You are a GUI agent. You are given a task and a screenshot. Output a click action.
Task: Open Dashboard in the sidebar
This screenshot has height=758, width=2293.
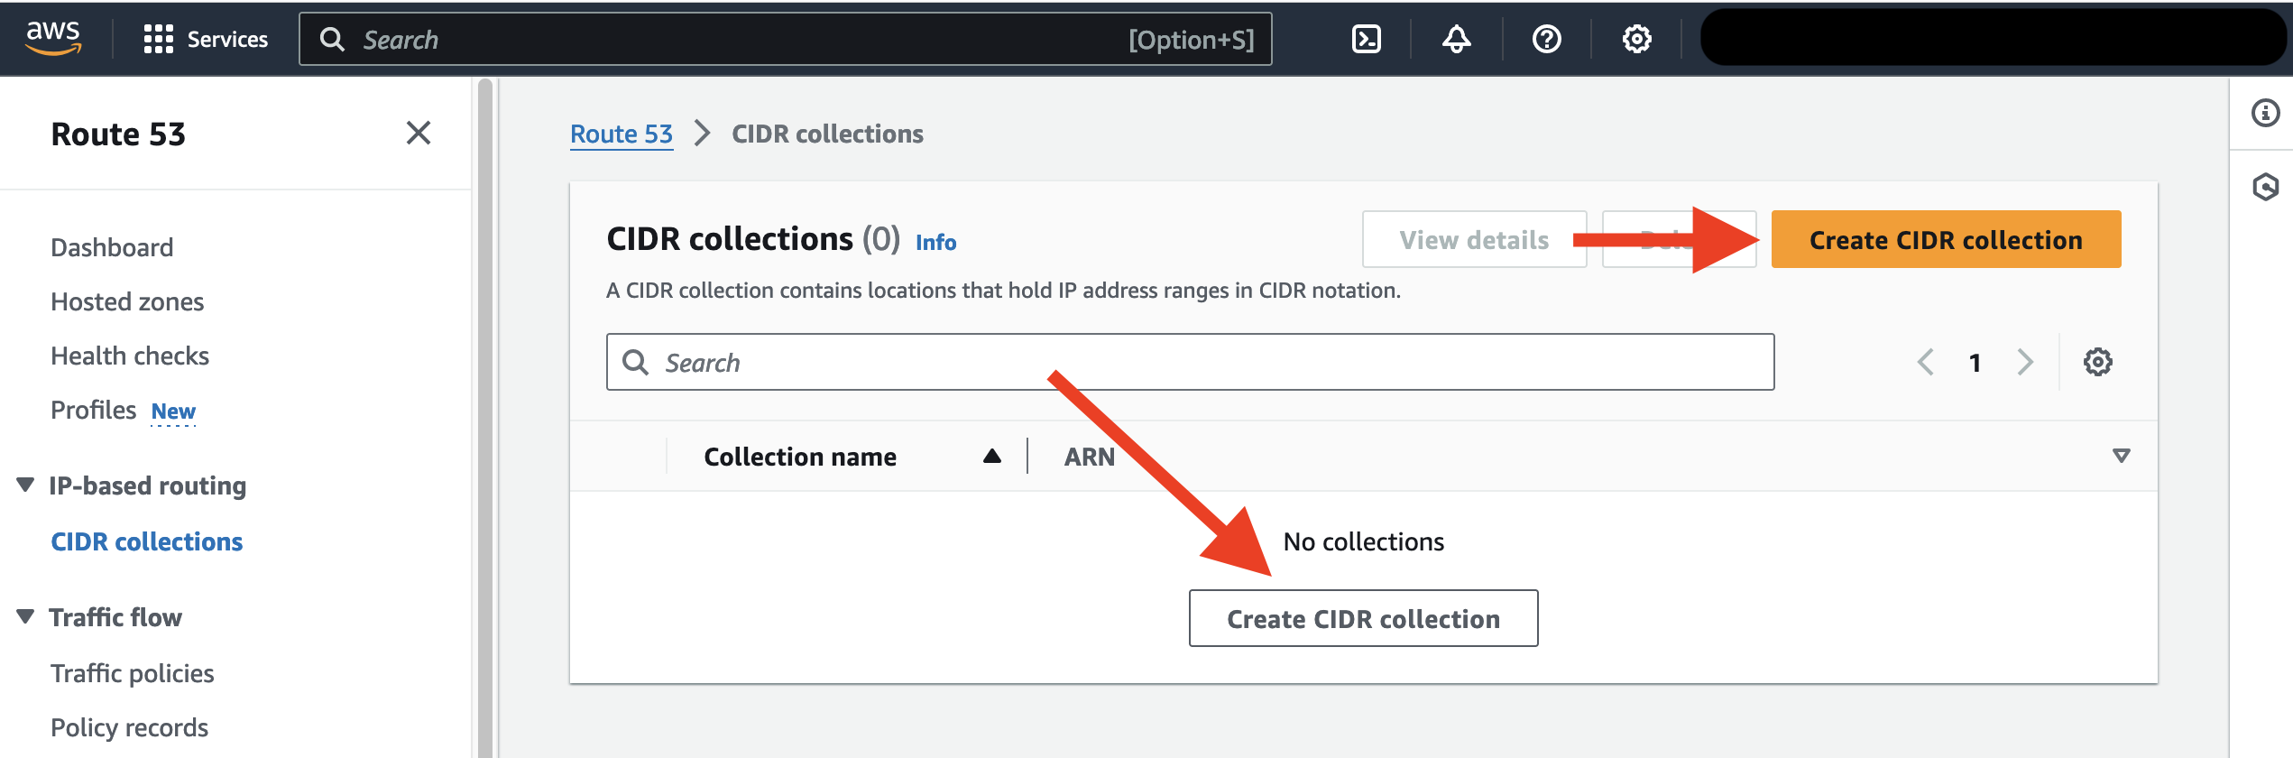click(112, 247)
